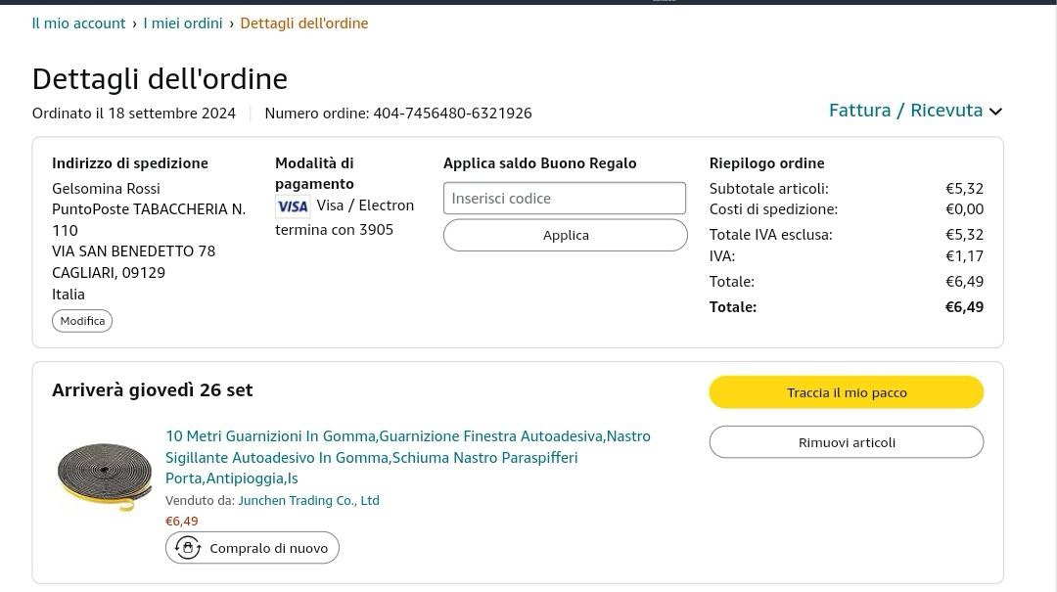Viewport: 1057px width, 592px height.
Task: Open I miei ordini breadcrumb link
Action: click(x=183, y=23)
